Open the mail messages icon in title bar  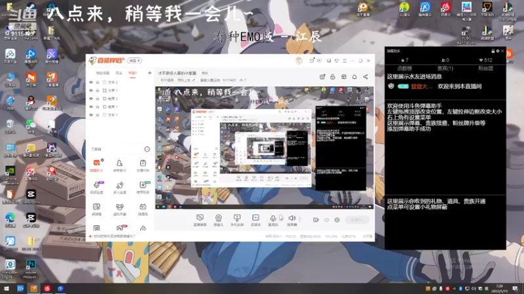point(312,61)
